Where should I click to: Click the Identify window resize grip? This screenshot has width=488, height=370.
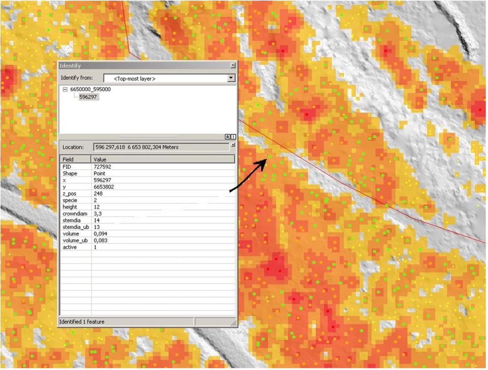(233, 323)
